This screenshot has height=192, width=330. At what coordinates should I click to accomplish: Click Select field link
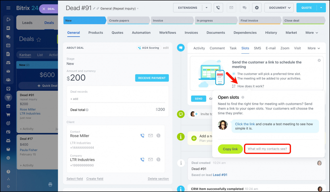tap(75, 179)
